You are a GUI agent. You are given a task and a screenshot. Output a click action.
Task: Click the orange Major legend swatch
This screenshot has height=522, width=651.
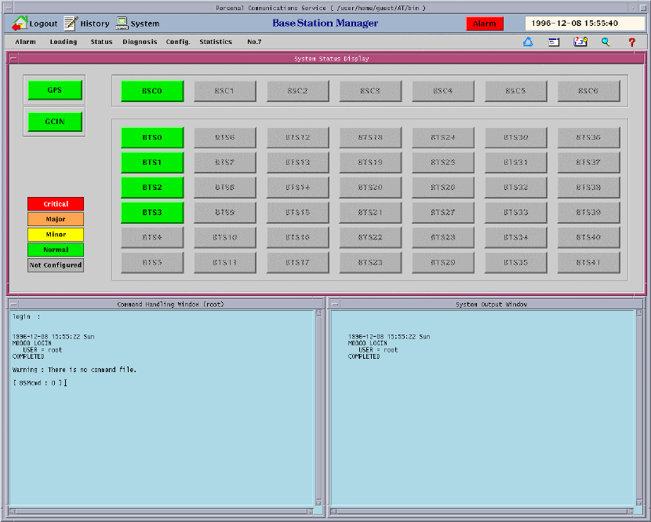(56, 219)
